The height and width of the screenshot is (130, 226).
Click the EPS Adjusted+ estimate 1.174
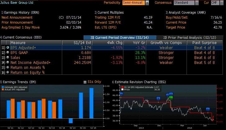[86, 47]
